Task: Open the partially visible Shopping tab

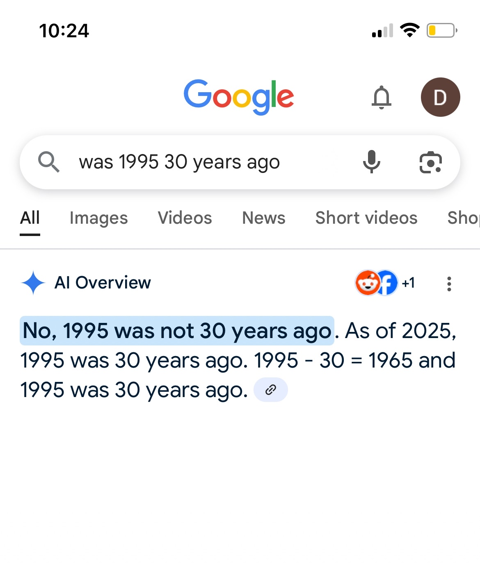Action: coord(463,218)
